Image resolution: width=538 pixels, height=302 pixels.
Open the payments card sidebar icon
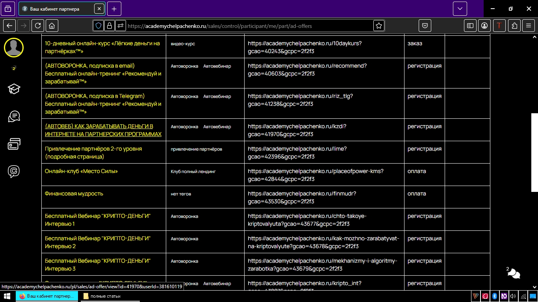point(14,144)
